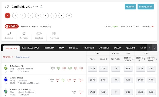Open the Caulfield, VIC venue dropdown
159x97 pixels.
(22, 7)
